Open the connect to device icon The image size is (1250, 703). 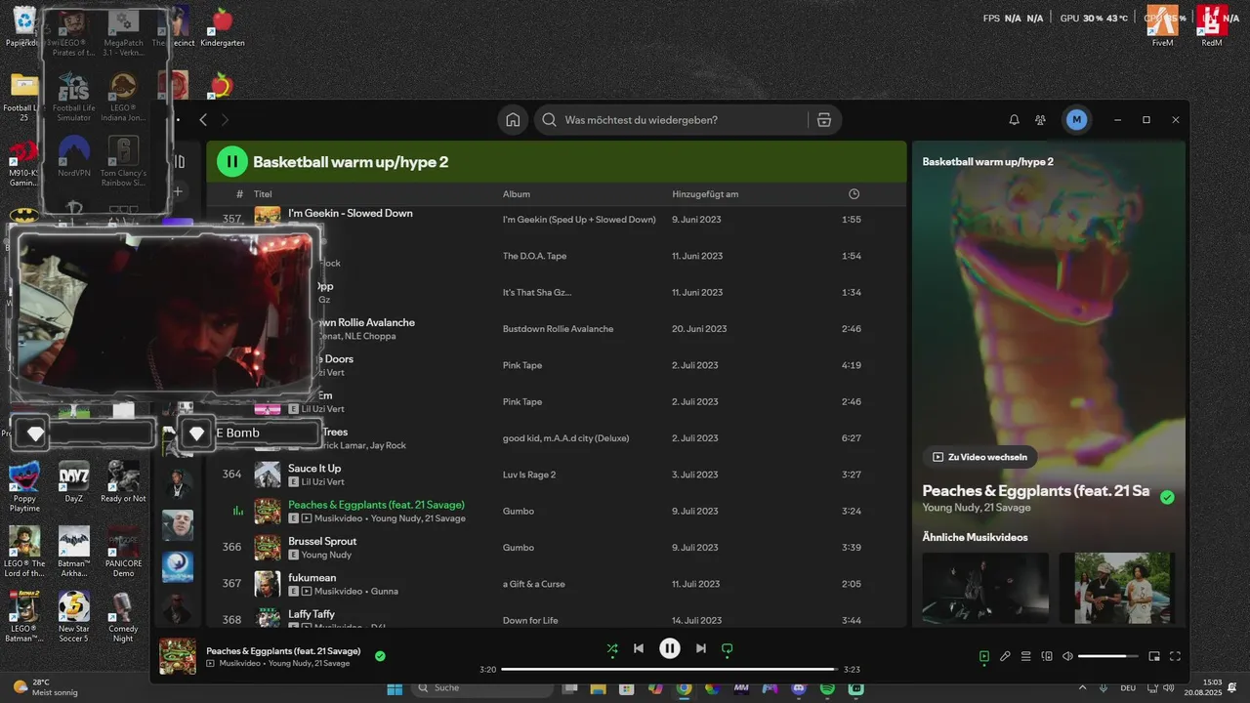pos(1047,656)
